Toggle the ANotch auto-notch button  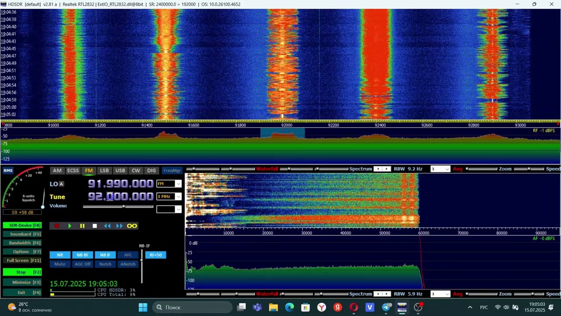pos(128,264)
